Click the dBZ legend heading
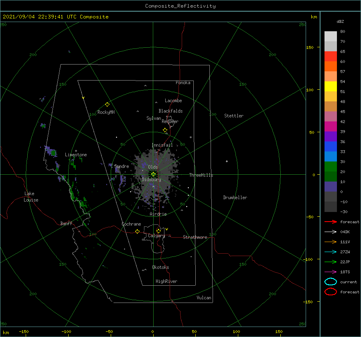Image resolution: width=361 pixels, height=337 pixels. pyautogui.click(x=340, y=21)
